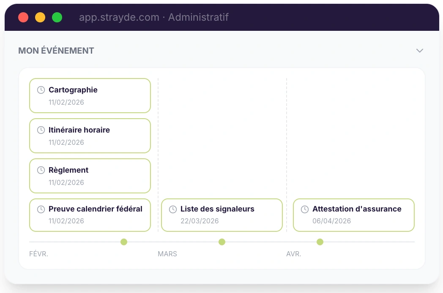Click the February timeline marker dot
Image resolution: width=443 pixels, height=293 pixels.
124,242
